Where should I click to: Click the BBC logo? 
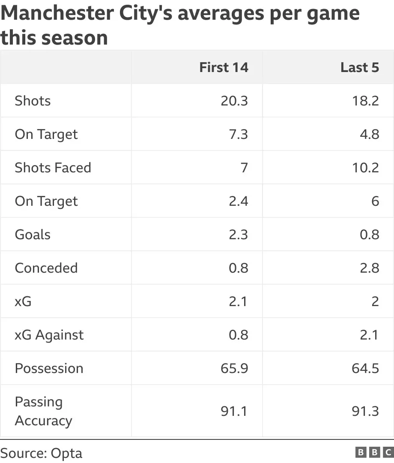(375, 452)
